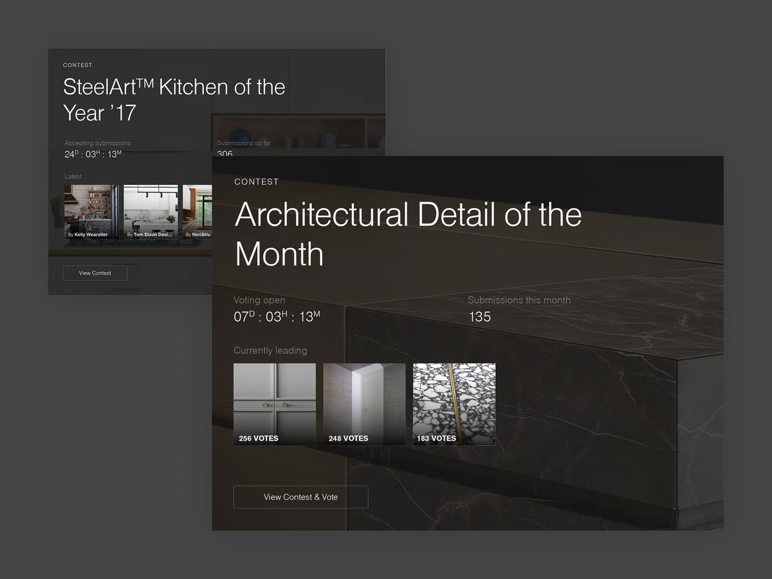Click the 07D : 03H : 13M voting countdown

tap(277, 316)
